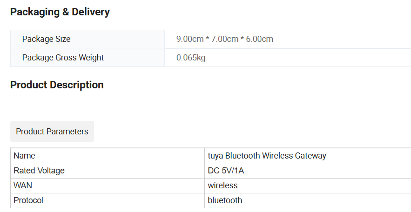
Task: Click the 9.00cm * 7.00cm * 6.00cm value
Action: tap(225, 39)
